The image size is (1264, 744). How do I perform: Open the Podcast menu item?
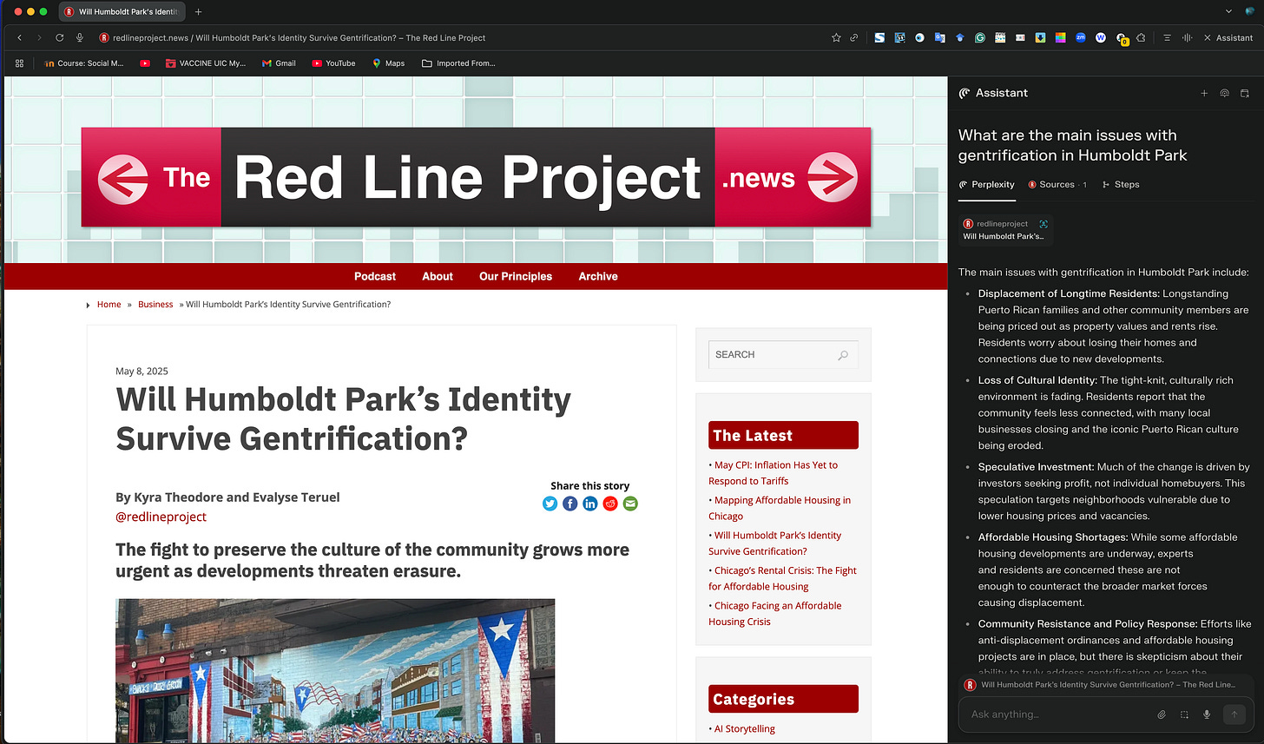(375, 276)
